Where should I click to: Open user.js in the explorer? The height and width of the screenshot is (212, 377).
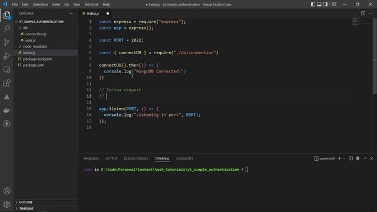(x=30, y=40)
